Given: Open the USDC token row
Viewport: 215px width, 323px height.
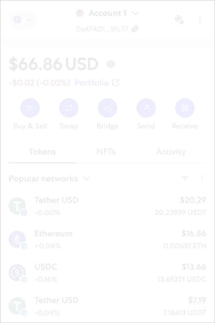Looking at the screenshot, I should [107, 273].
